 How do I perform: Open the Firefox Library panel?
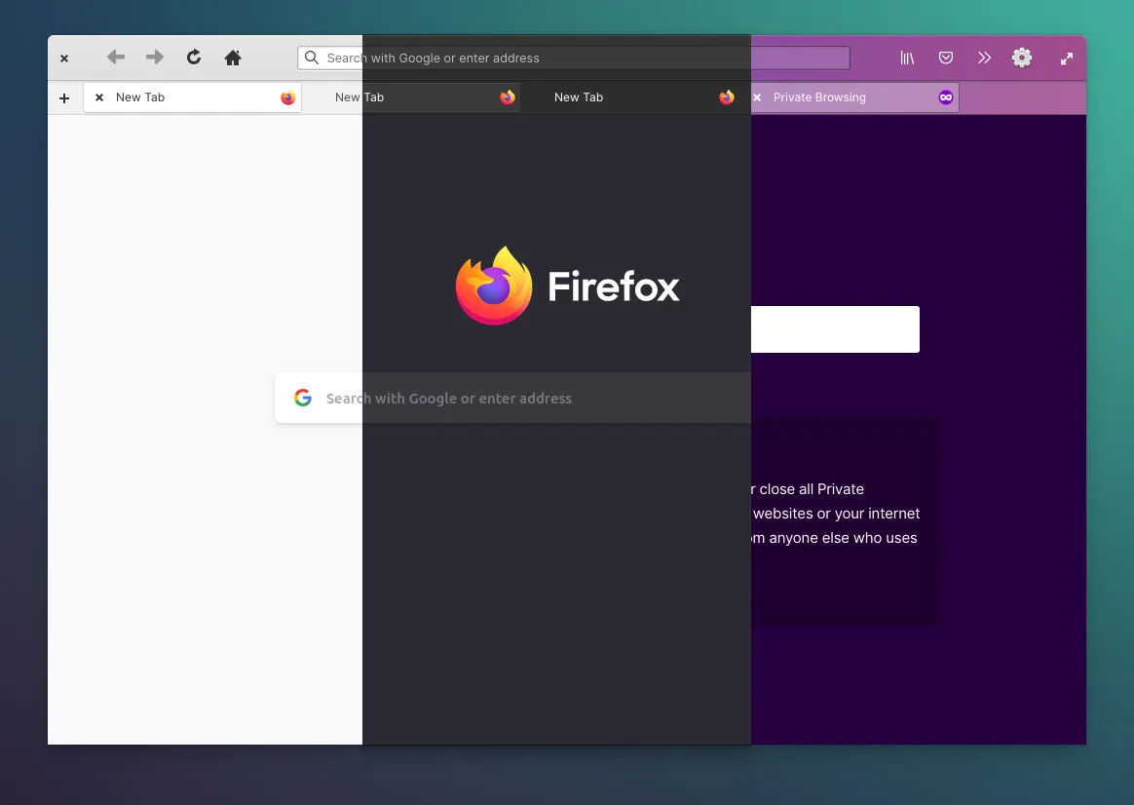pos(906,57)
